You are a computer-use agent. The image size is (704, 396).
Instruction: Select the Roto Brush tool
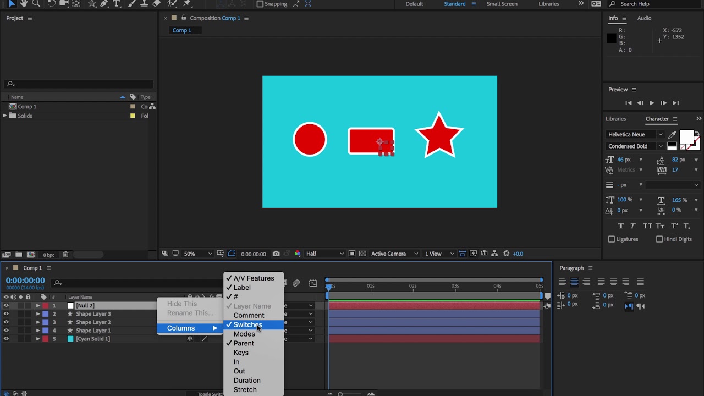pos(172,4)
